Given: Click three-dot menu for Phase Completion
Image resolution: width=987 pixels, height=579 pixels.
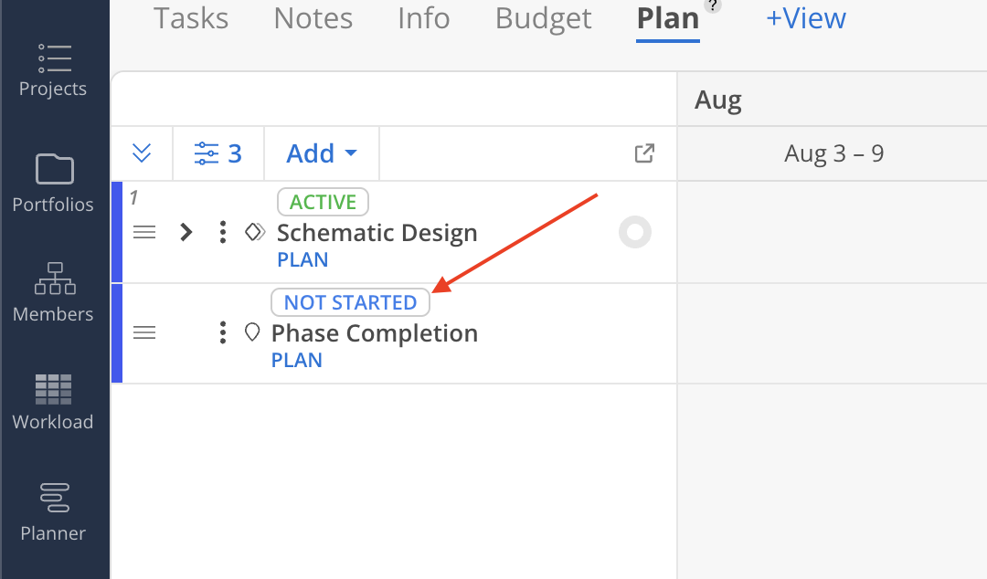Looking at the screenshot, I should pos(222,332).
